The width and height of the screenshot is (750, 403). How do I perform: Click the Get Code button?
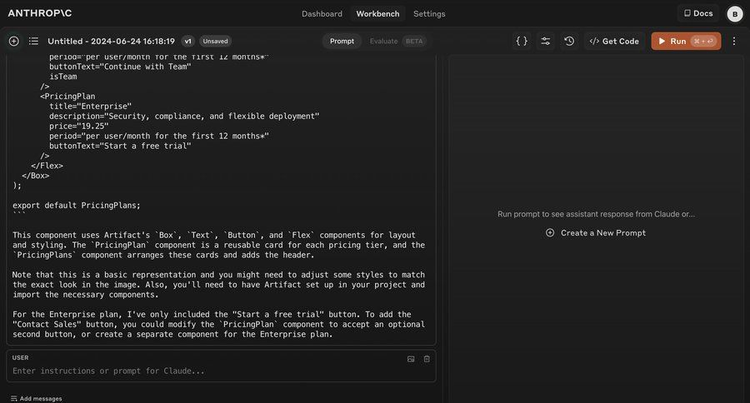(x=614, y=41)
